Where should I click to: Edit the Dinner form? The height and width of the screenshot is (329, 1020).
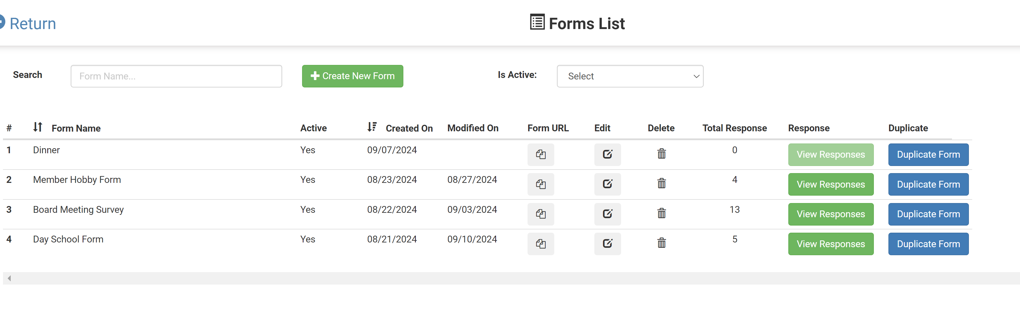pos(607,154)
